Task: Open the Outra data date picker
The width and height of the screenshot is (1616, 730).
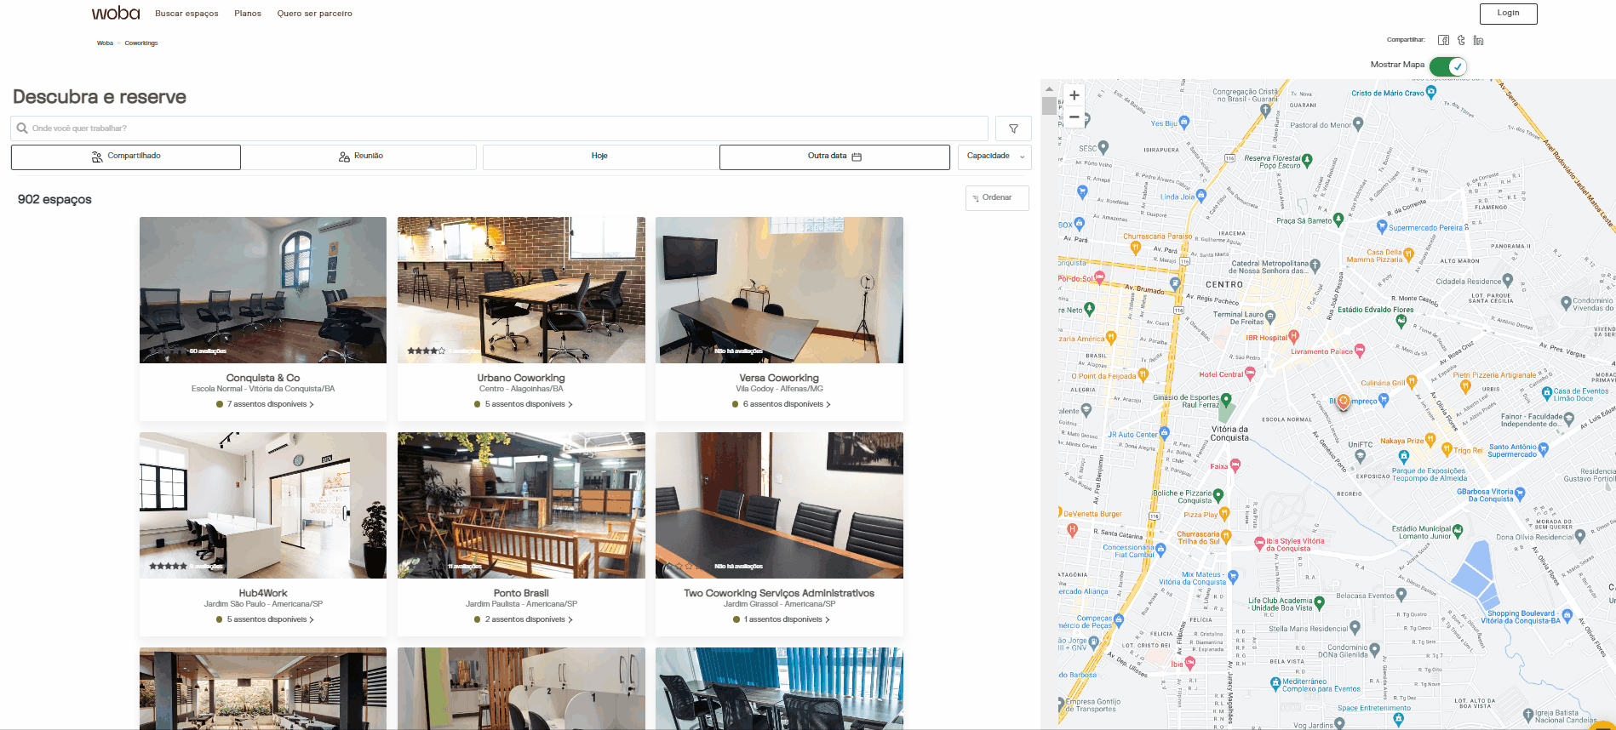Action: 834,157
